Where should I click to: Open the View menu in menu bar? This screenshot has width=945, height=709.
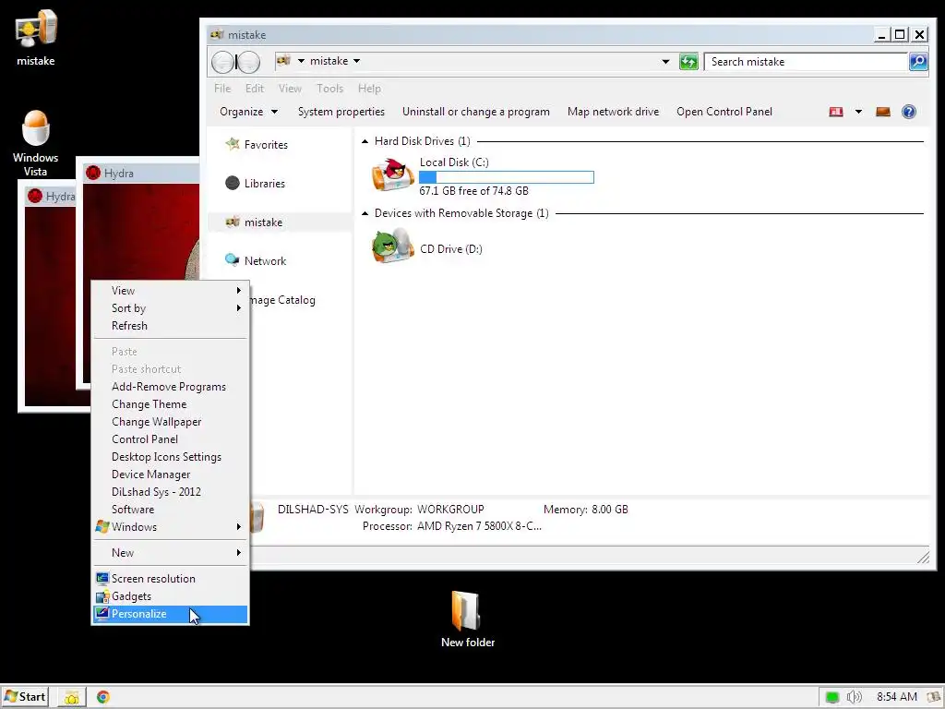tap(290, 88)
